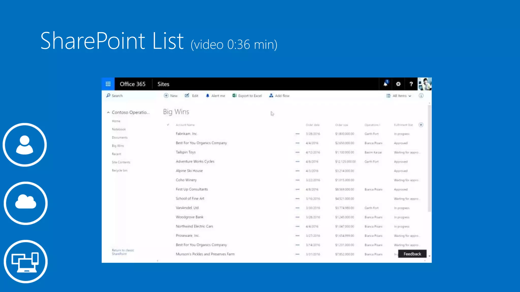Collapse the Contoso Operations navigation group
This screenshot has height=292, width=520.
pyautogui.click(x=108, y=112)
